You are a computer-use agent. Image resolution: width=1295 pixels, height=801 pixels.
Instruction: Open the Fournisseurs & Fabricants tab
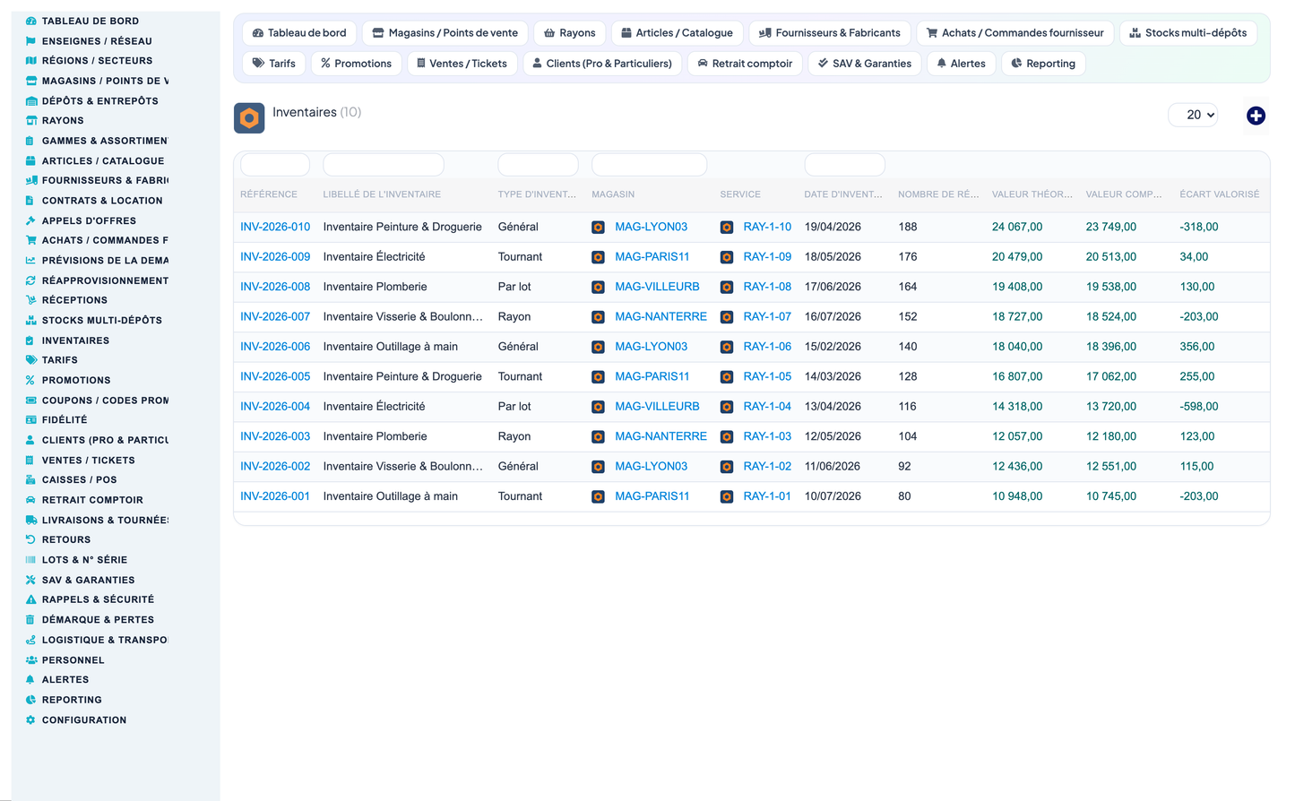point(829,33)
